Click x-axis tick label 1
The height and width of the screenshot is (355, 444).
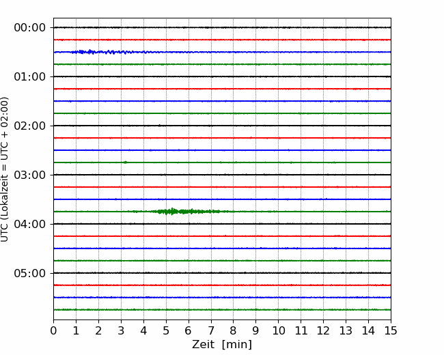tap(76, 330)
